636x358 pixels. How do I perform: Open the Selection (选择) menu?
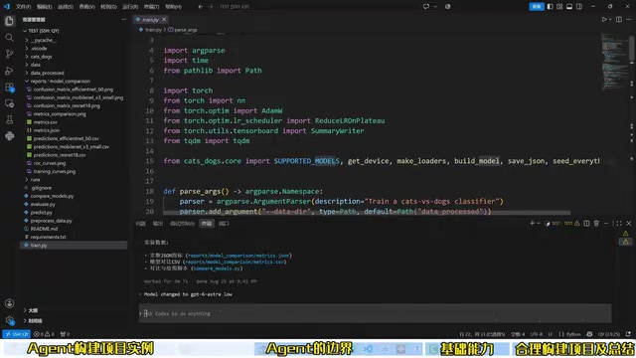tap(66, 7)
